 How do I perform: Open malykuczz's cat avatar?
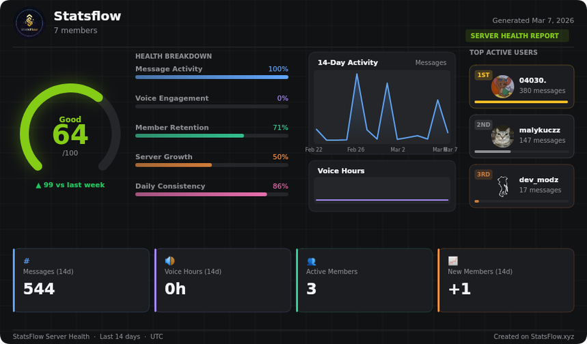(502, 137)
